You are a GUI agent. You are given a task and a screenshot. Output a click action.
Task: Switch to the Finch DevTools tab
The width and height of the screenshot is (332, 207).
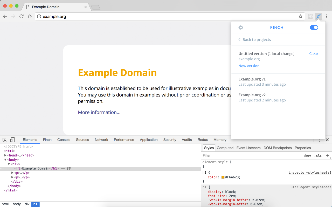click(x=47, y=140)
